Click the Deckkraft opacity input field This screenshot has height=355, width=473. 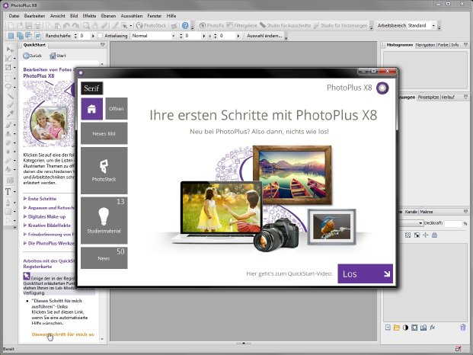click(x=453, y=223)
